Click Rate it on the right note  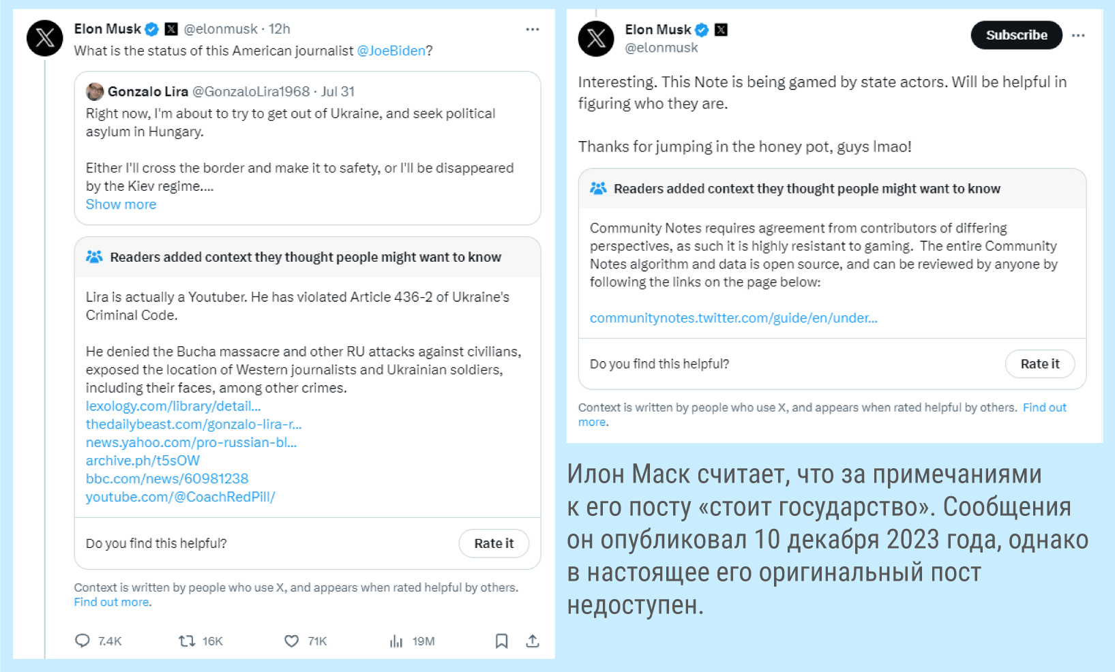(1040, 364)
